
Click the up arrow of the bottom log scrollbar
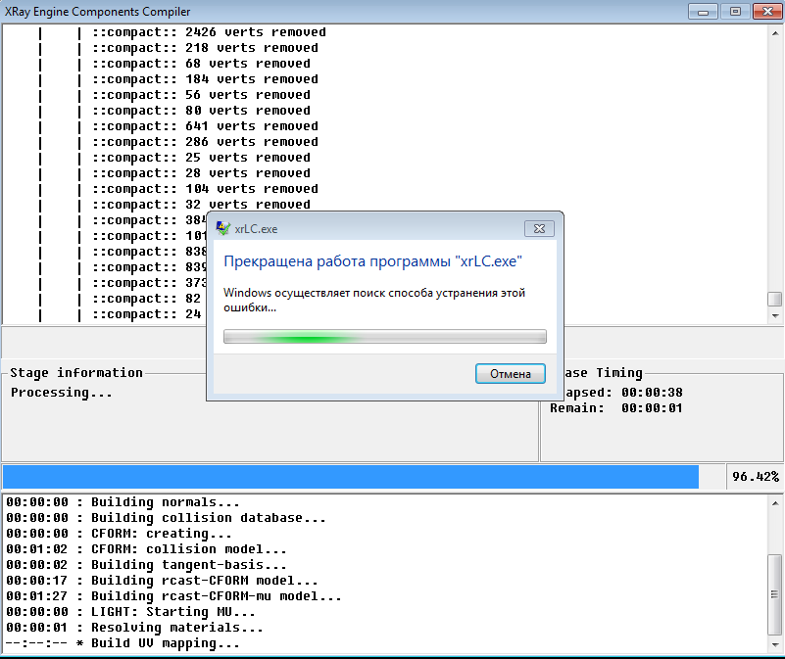[775, 502]
